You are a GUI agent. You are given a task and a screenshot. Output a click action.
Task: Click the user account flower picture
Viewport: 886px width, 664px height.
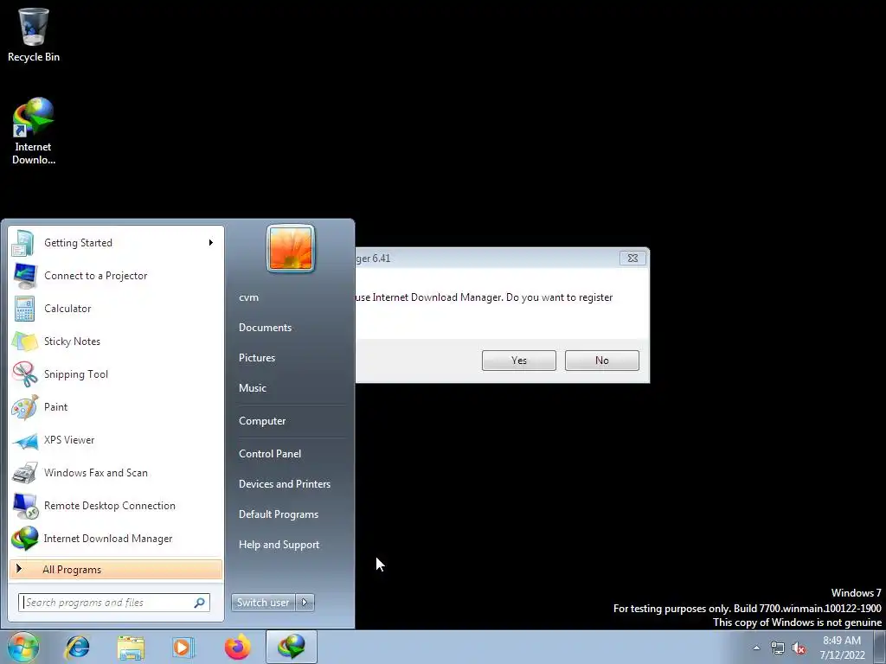click(x=291, y=248)
